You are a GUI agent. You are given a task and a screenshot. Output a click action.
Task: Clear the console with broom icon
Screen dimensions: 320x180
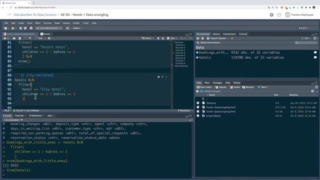(x=190, y=120)
